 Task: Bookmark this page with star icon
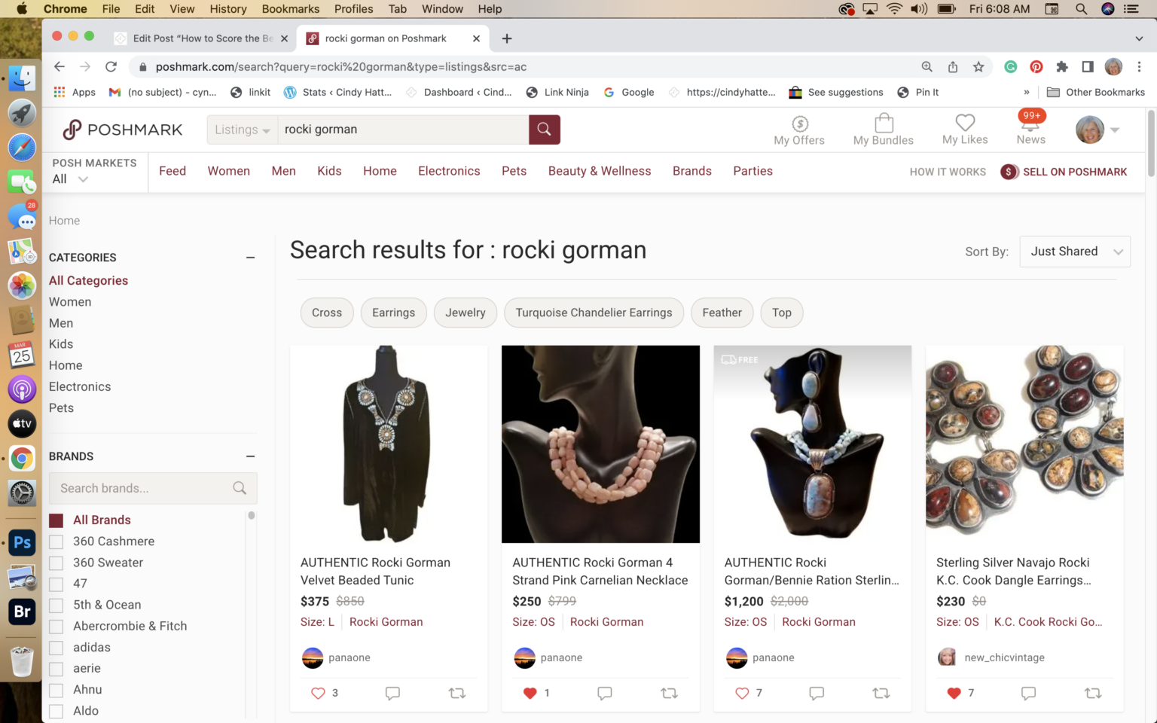pos(978,67)
